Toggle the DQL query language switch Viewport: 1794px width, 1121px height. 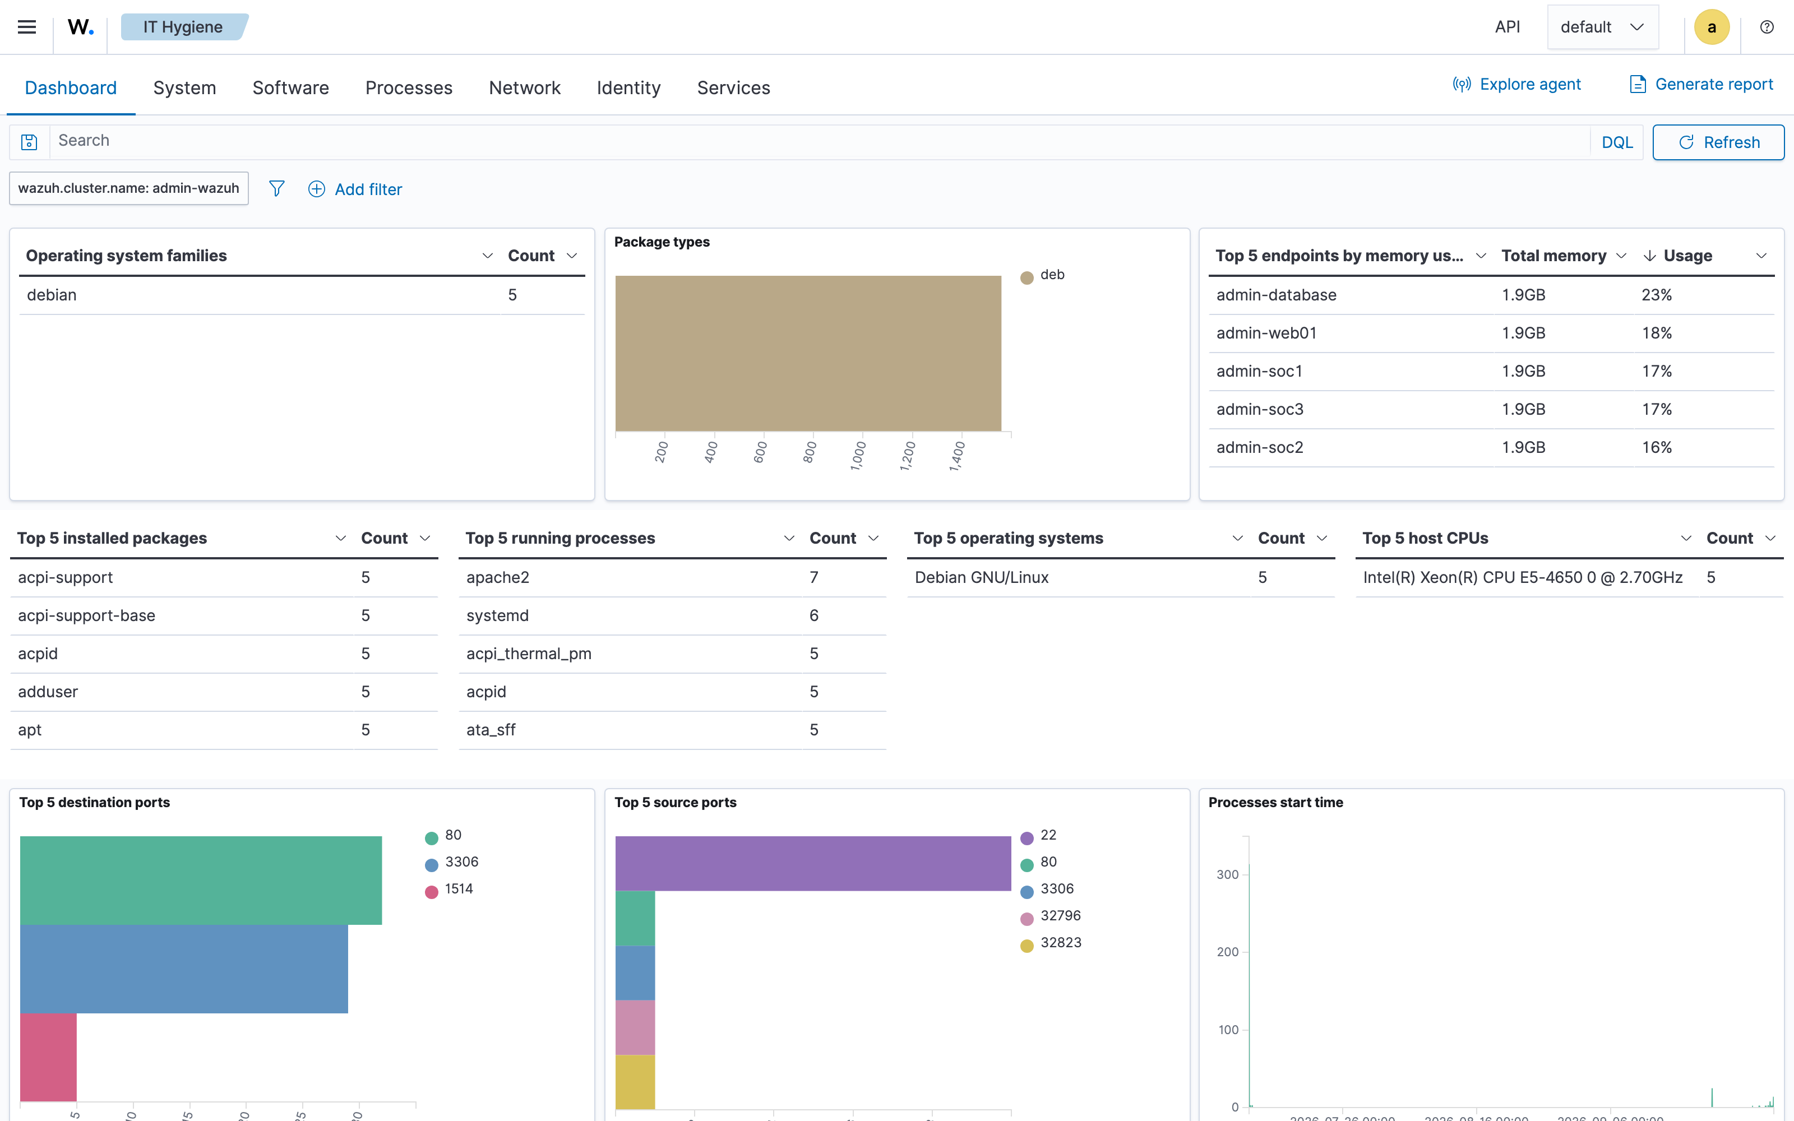tap(1617, 142)
